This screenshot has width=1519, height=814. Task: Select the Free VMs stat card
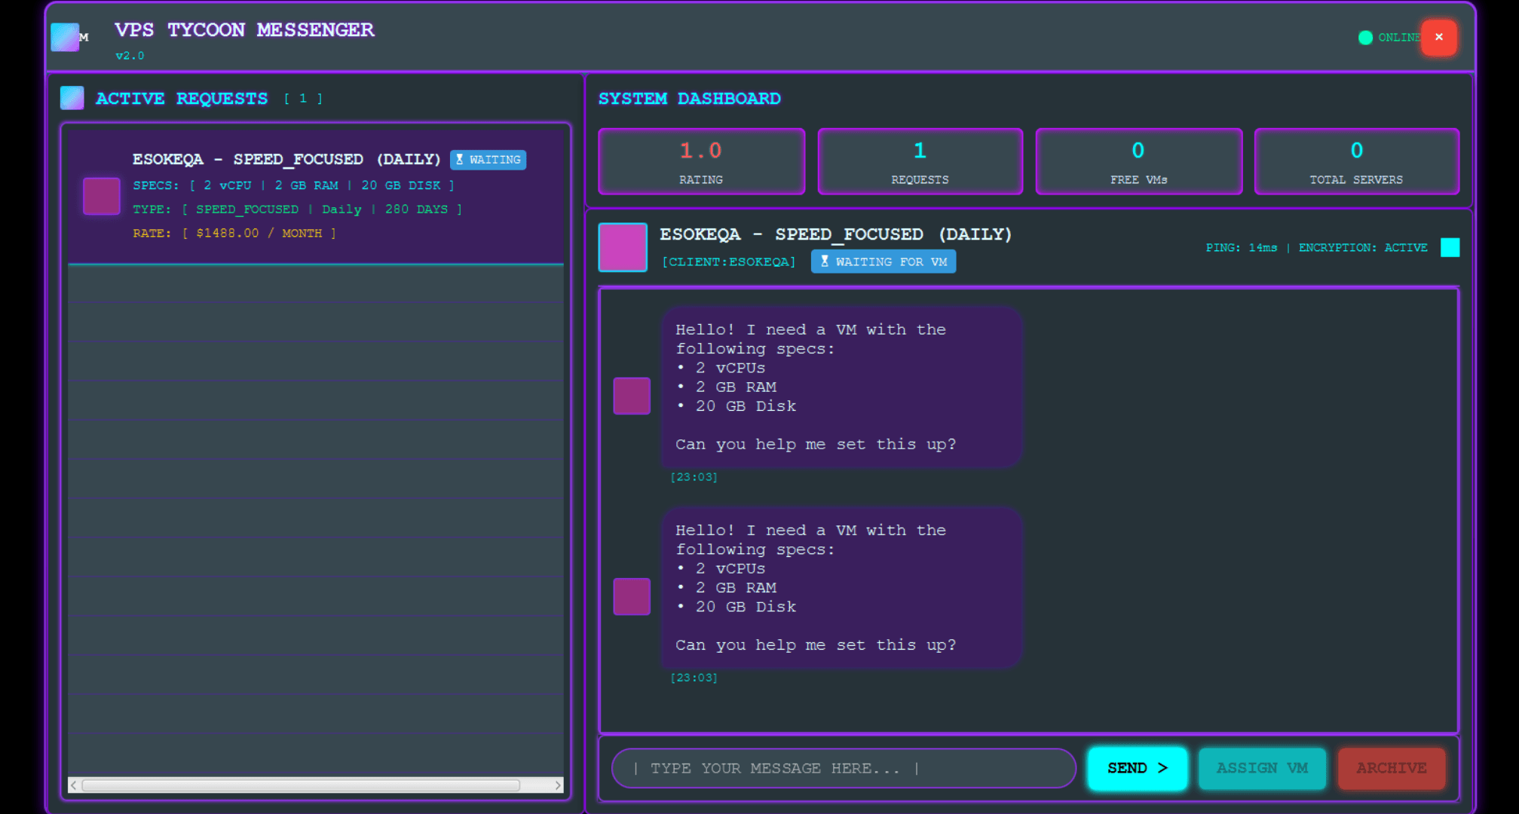(x=1138, y=161)
